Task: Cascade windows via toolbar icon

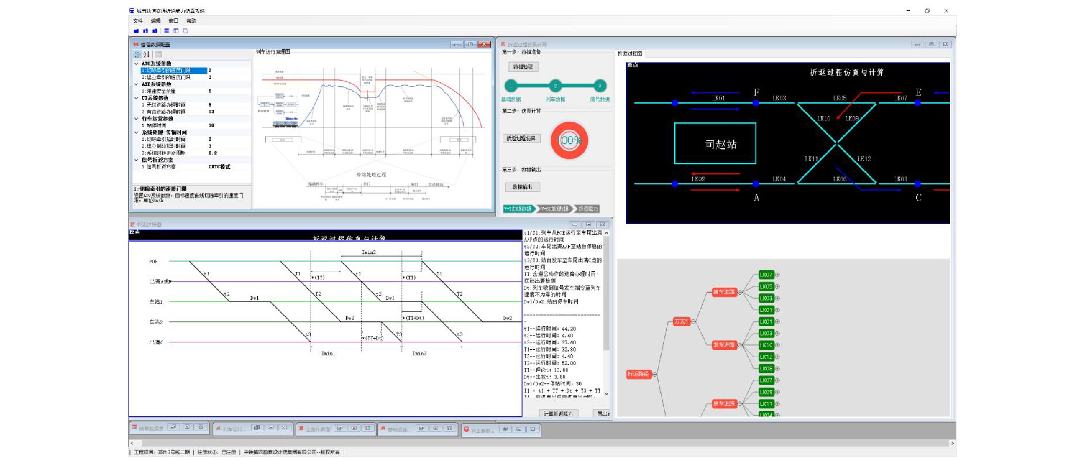Action: pyautogui.click(x=185, y=31)
